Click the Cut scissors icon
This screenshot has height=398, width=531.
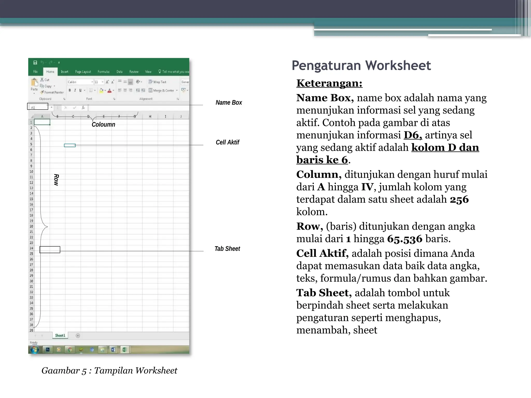[x=42, y=80]
